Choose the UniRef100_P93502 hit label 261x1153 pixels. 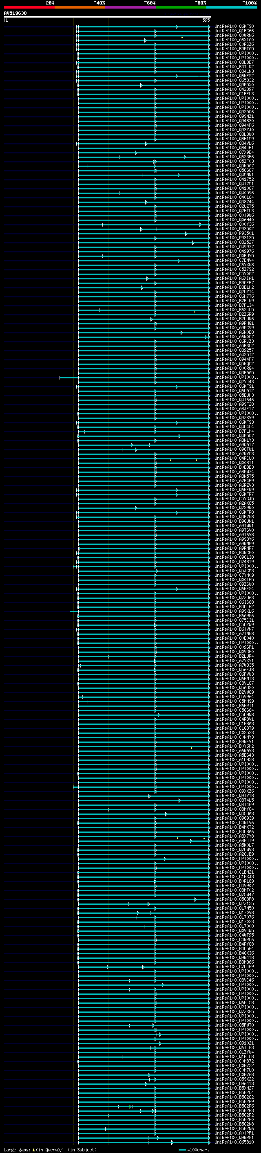click(234, 229)
